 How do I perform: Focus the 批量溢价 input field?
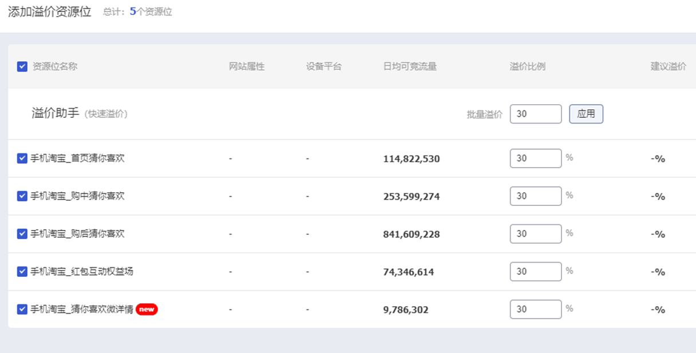pyautogui.click(x=535, y=114)
